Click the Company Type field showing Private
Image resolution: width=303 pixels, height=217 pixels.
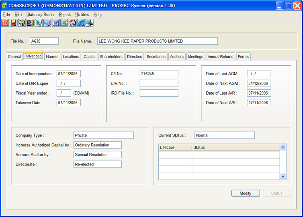tap(103, 135)
